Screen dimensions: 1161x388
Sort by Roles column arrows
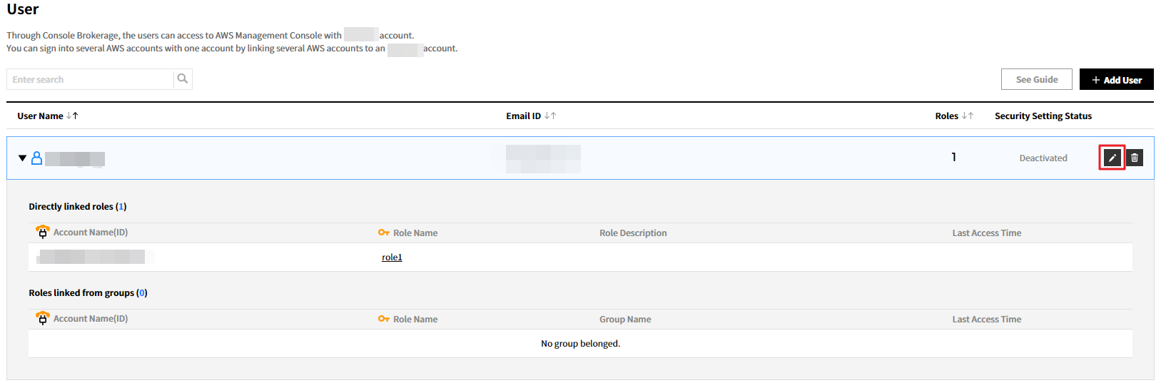[967, 116]
